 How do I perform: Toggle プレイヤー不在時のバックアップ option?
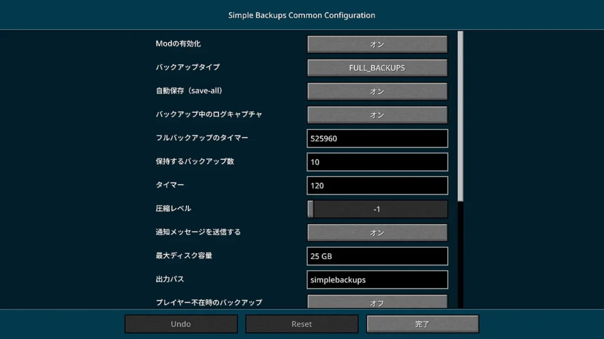377,302
